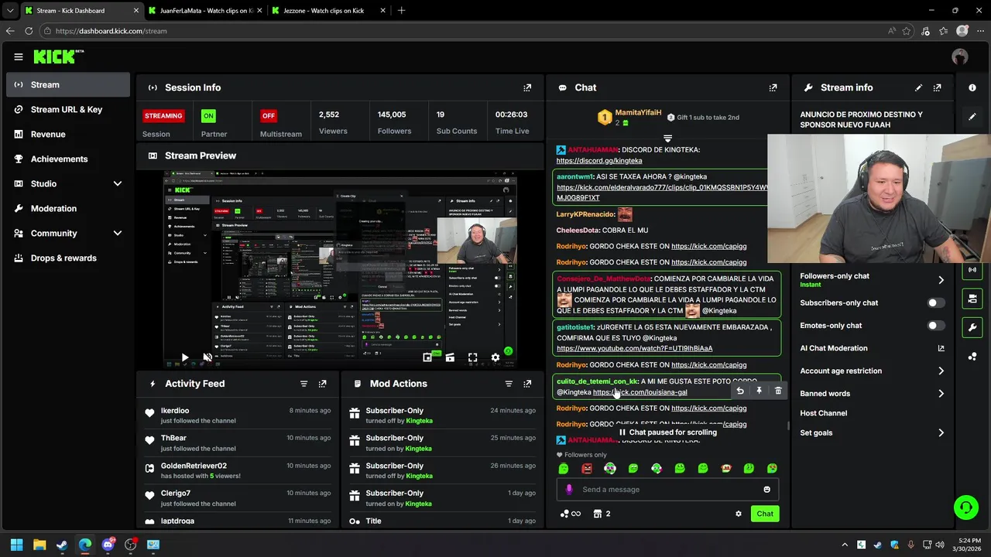The height and width of the screenshot is (557, 991).
Task: Open File Explorer from the taskbar
Action: coord(39,545)
